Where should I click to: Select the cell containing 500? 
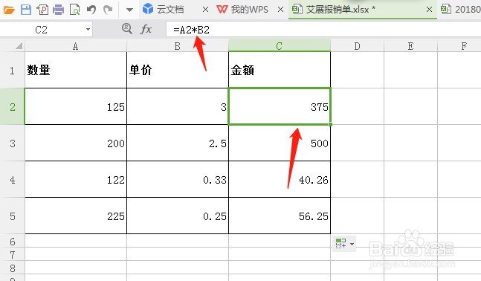[280, 143]
